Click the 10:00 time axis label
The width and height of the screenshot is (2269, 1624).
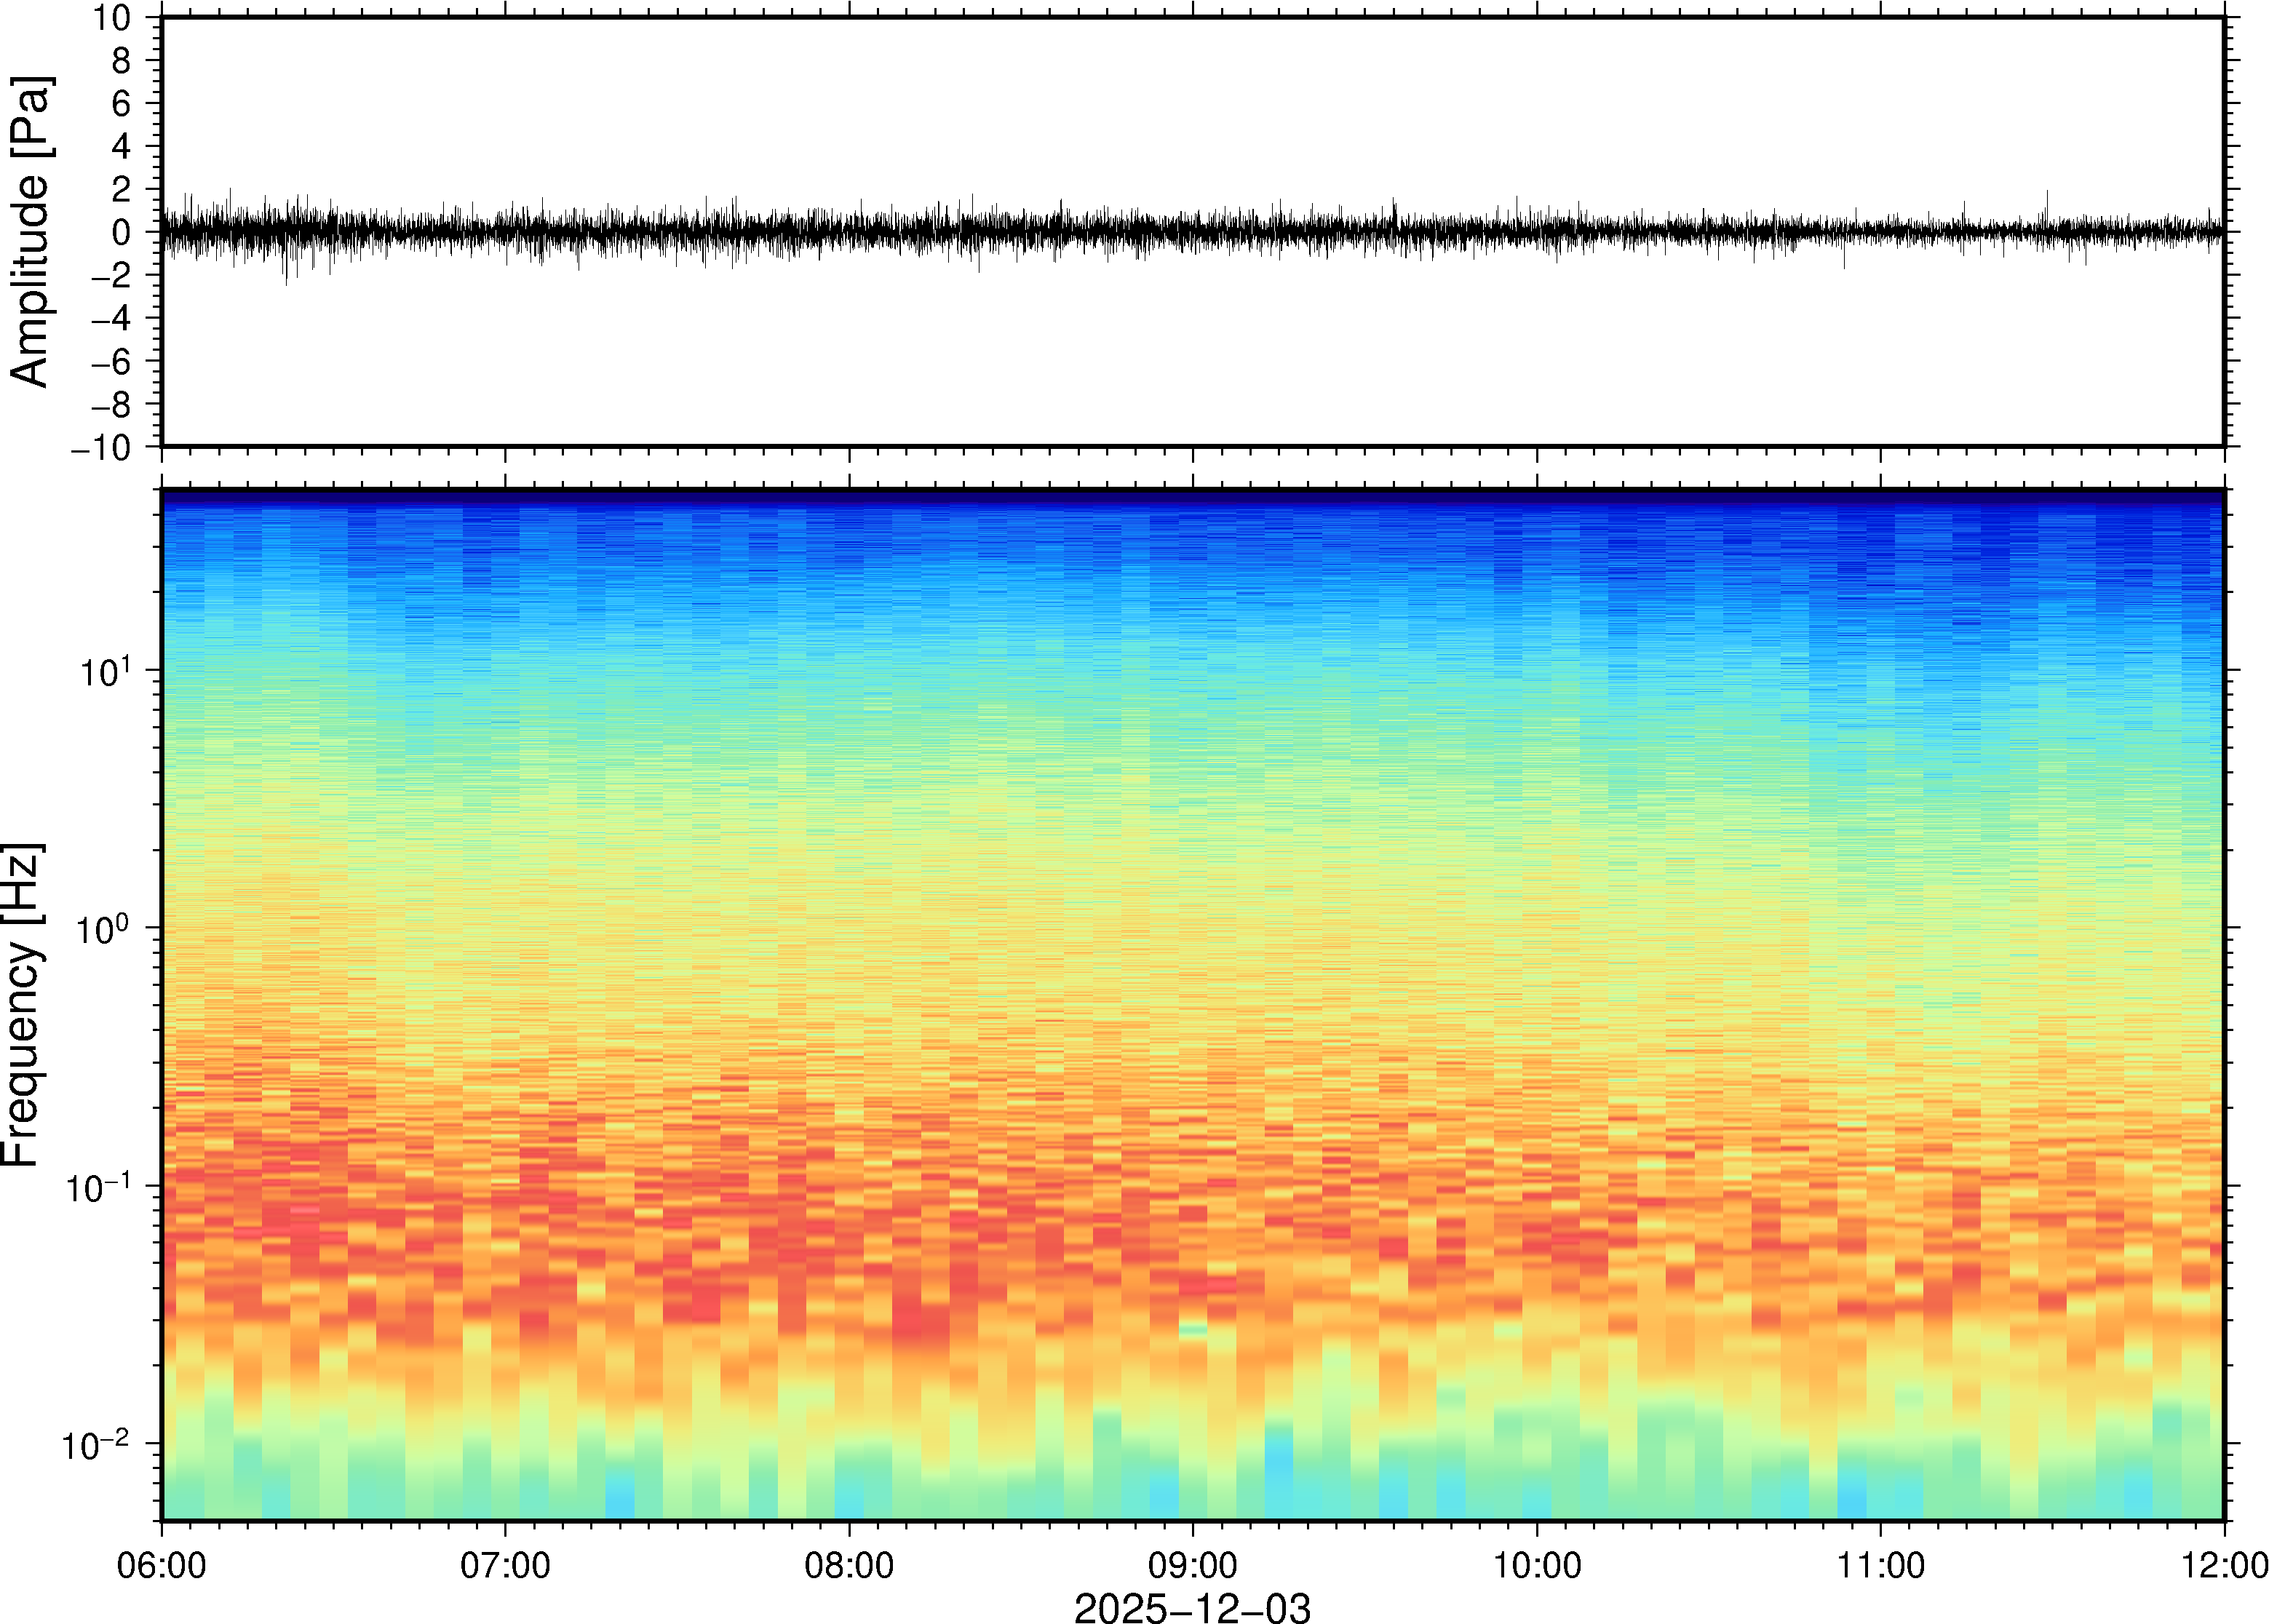point(1536,1565)
